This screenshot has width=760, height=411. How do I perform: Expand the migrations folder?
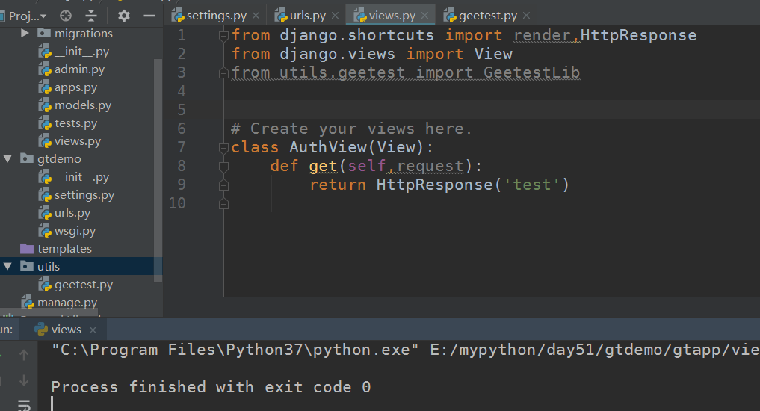pos(25,34)
